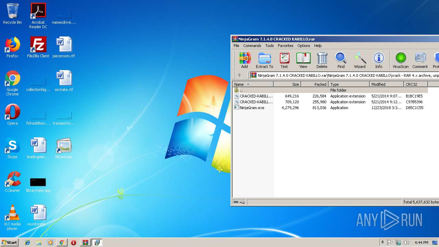Click the Comment toolbar icon
439x247 pixels.
(420, 60)
